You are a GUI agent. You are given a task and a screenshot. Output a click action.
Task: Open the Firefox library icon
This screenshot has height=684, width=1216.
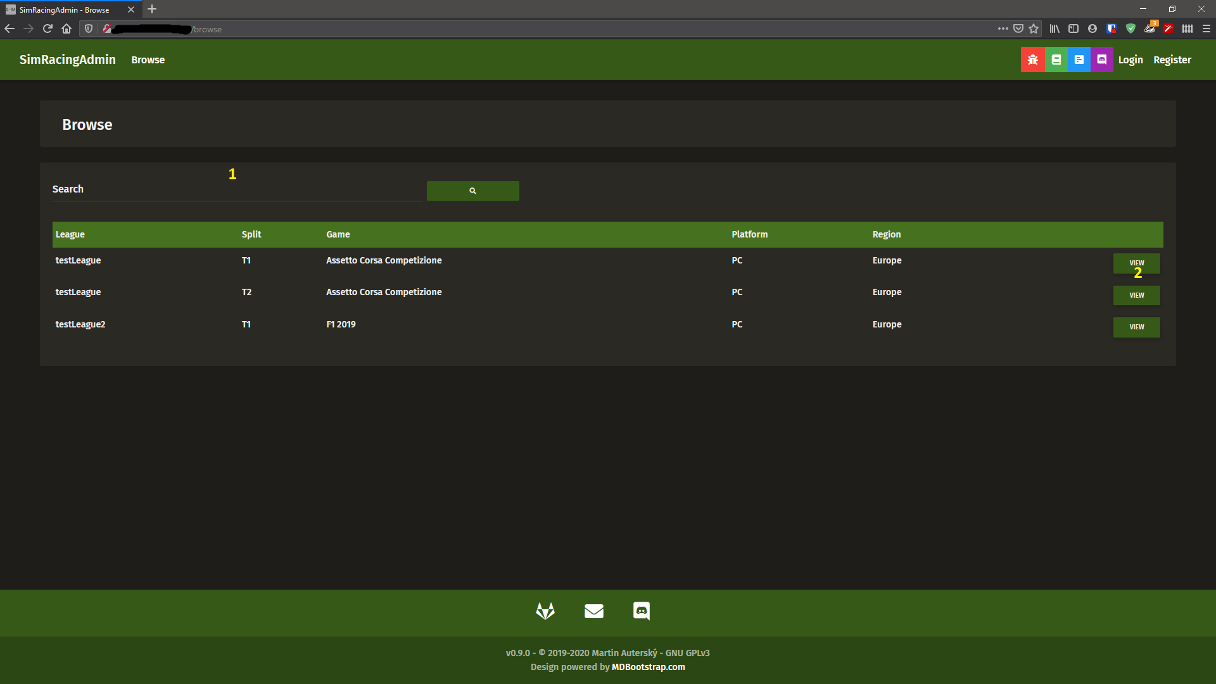[1054, 28]
